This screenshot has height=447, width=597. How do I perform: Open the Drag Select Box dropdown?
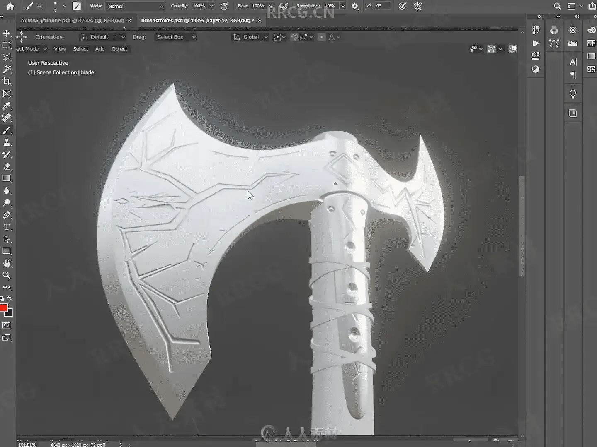(x=176, y=37)
